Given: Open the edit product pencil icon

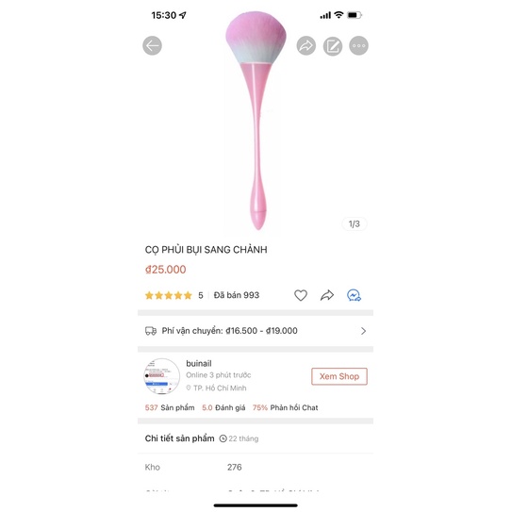Looking at the screenshot, I should pos(333,45).
